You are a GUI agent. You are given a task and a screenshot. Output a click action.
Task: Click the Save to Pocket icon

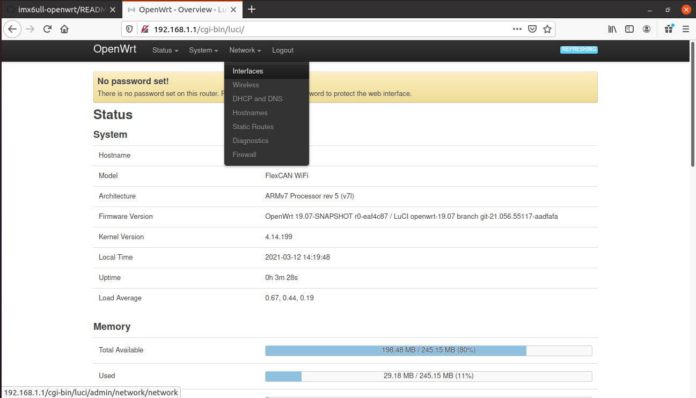pos(532,29)
